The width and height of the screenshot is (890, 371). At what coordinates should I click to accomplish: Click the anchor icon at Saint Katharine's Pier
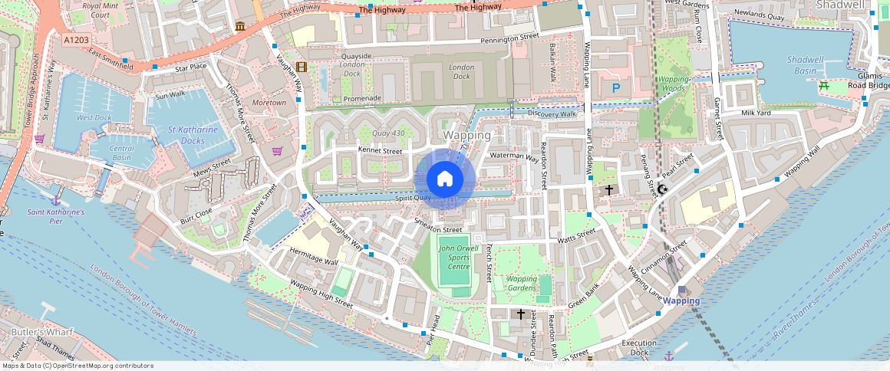point(55,201)
